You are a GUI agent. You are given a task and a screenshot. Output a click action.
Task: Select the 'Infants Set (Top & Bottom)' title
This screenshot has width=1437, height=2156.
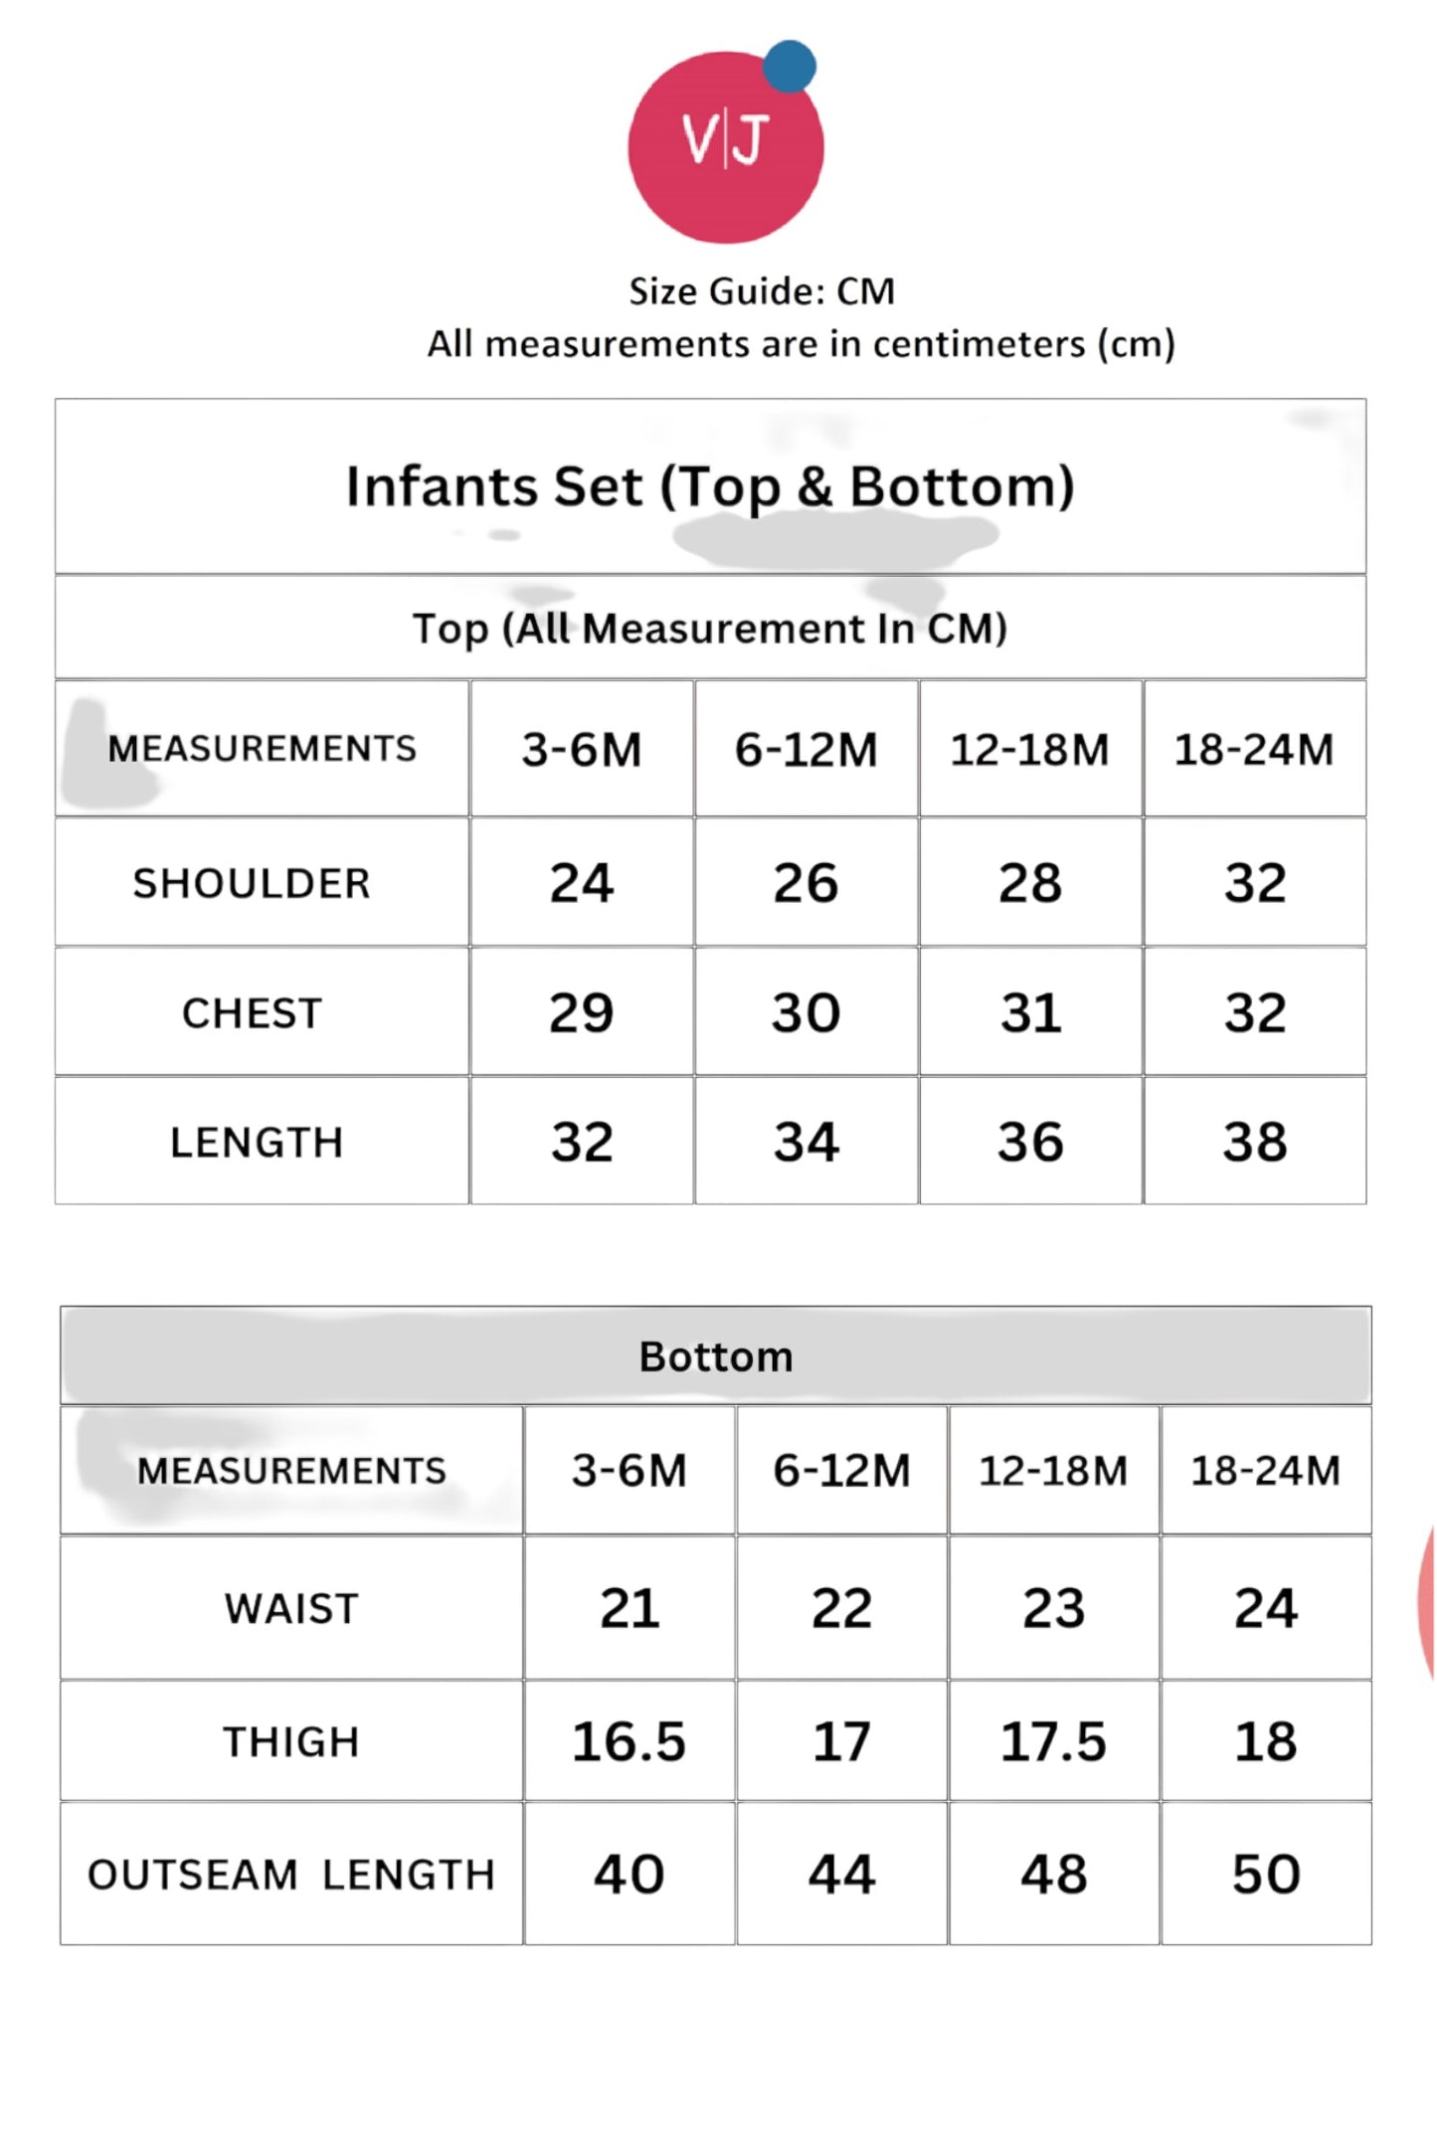710,486
